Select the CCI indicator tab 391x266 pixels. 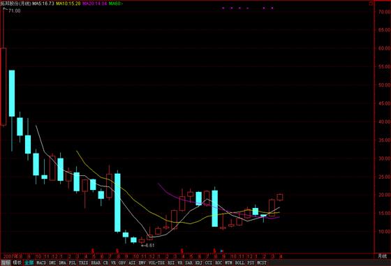point(209,263)
